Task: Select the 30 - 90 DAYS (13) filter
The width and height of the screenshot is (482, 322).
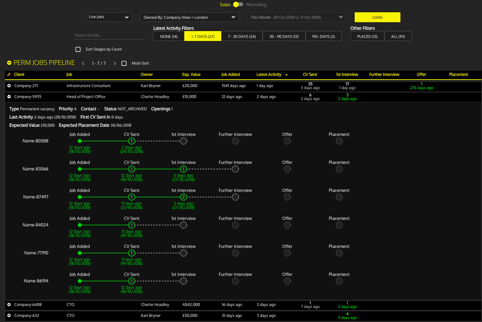Action: click(284, 36)
